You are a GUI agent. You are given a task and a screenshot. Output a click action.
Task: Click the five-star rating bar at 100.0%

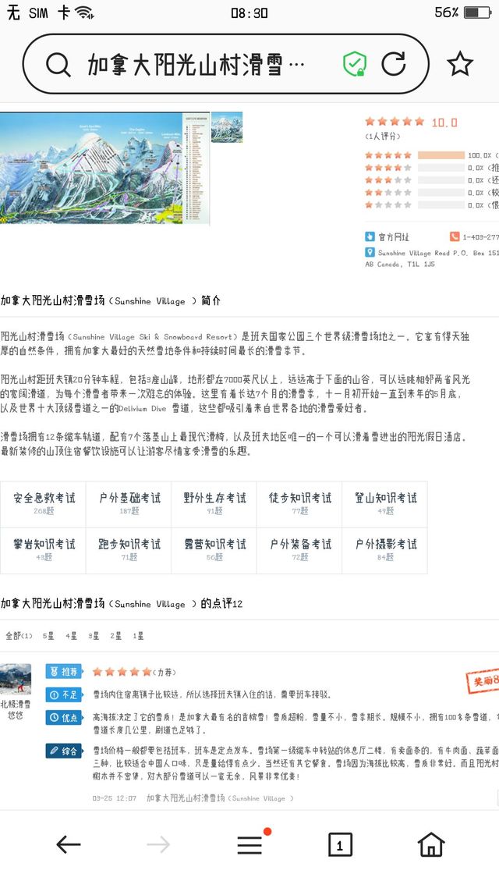(441, 155)
